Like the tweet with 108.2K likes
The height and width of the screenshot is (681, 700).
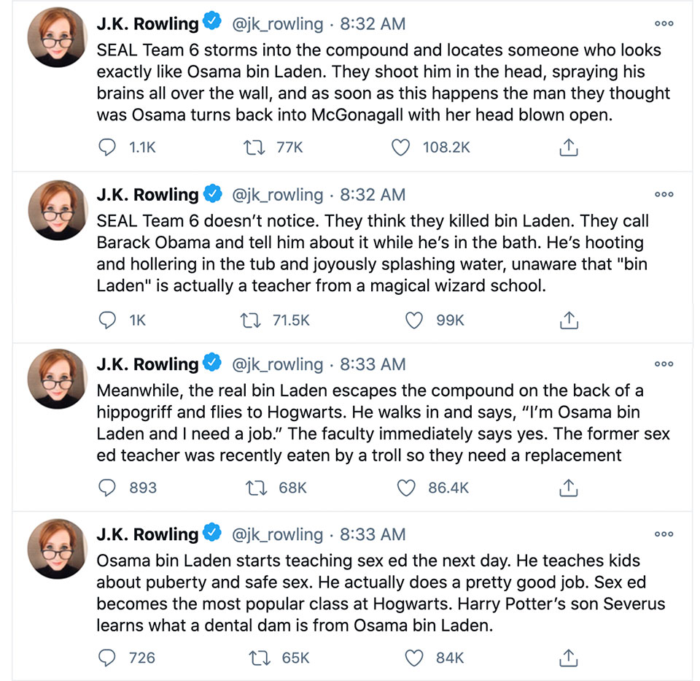pyautogui.click(x=400, y=147)
